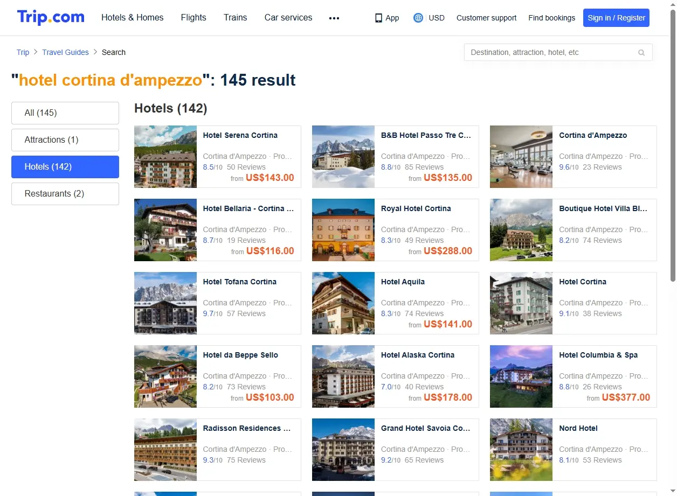This screenshot has width=677, height=496.
Task: Click the US$103.00 price
Action: (270, 397)
